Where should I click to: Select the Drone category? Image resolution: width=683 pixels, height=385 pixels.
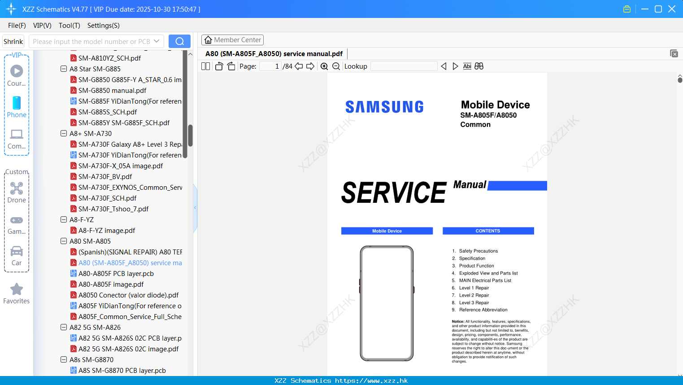[x=17, y=192]
